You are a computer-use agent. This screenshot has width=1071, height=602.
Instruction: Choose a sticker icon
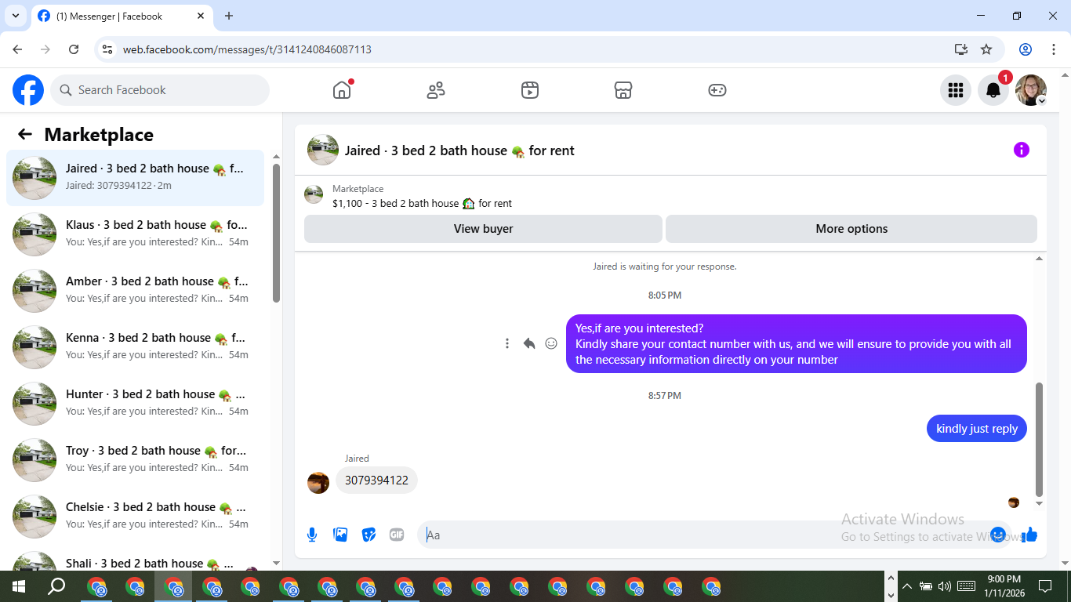[368, 535]
